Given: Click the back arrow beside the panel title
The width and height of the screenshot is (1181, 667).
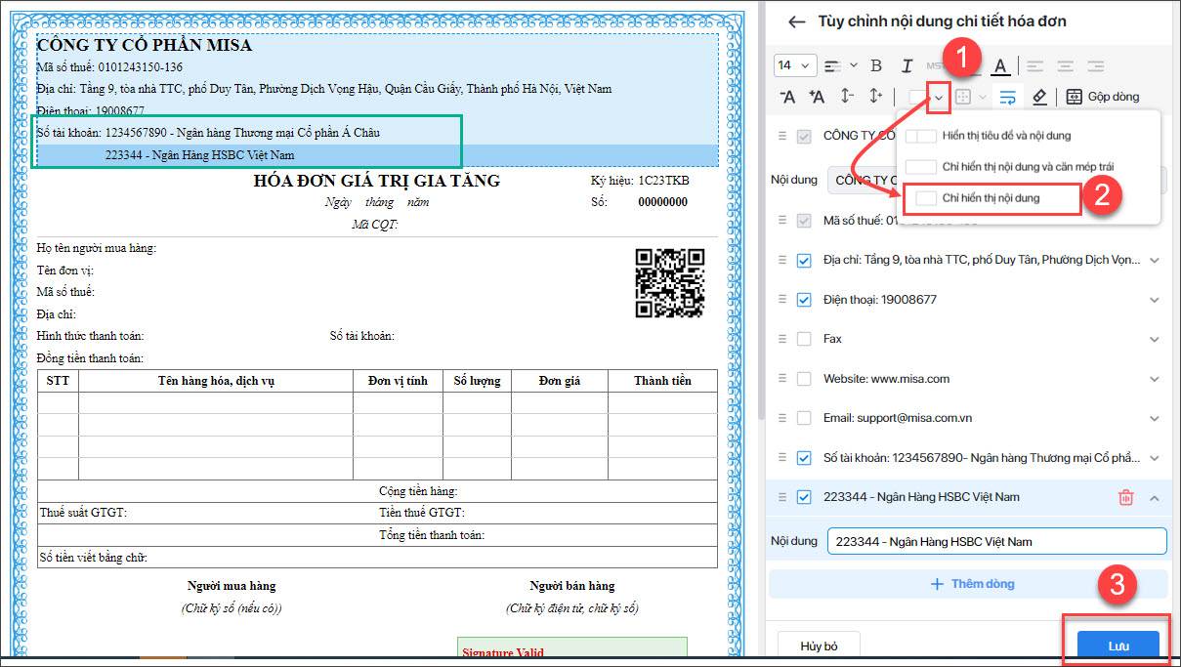Looking at the screenshot, I should (x=797, y=21).
